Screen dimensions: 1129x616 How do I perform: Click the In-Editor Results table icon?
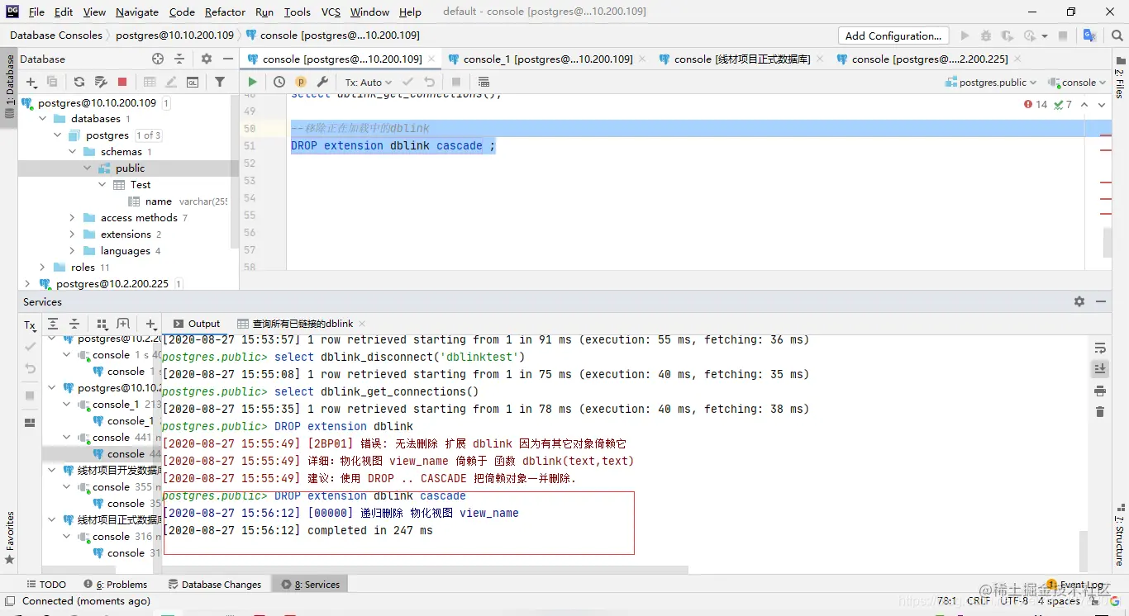tap(484, 82)
